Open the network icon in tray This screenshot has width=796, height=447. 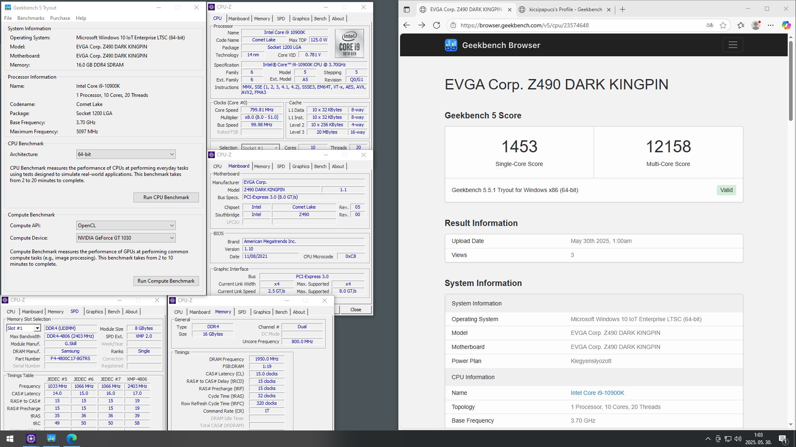point(728,439)
